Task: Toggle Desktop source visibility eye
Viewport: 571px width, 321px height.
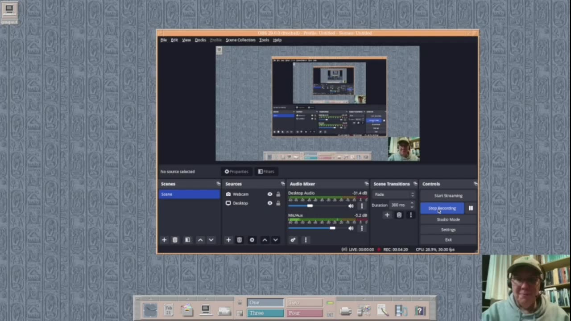Action: (269, 203)
